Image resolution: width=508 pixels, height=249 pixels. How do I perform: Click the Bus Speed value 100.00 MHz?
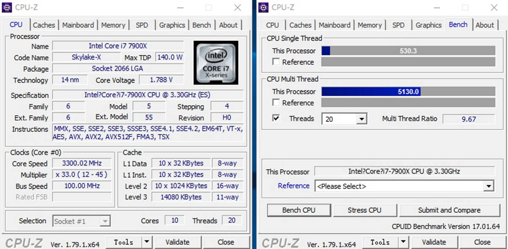[x=82, y=186]
